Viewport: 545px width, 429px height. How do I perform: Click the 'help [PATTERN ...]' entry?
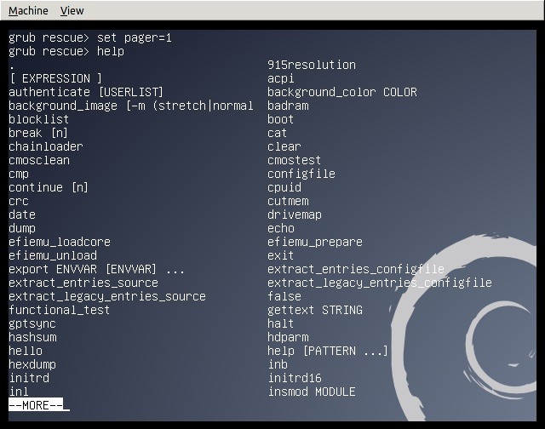pos(328,351)
